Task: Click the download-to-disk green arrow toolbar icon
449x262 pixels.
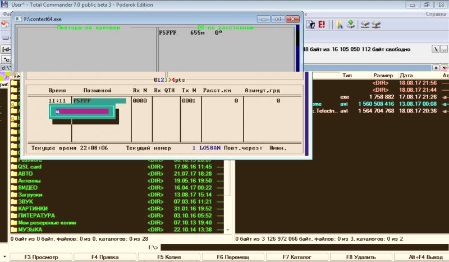Action: point(351,25)
